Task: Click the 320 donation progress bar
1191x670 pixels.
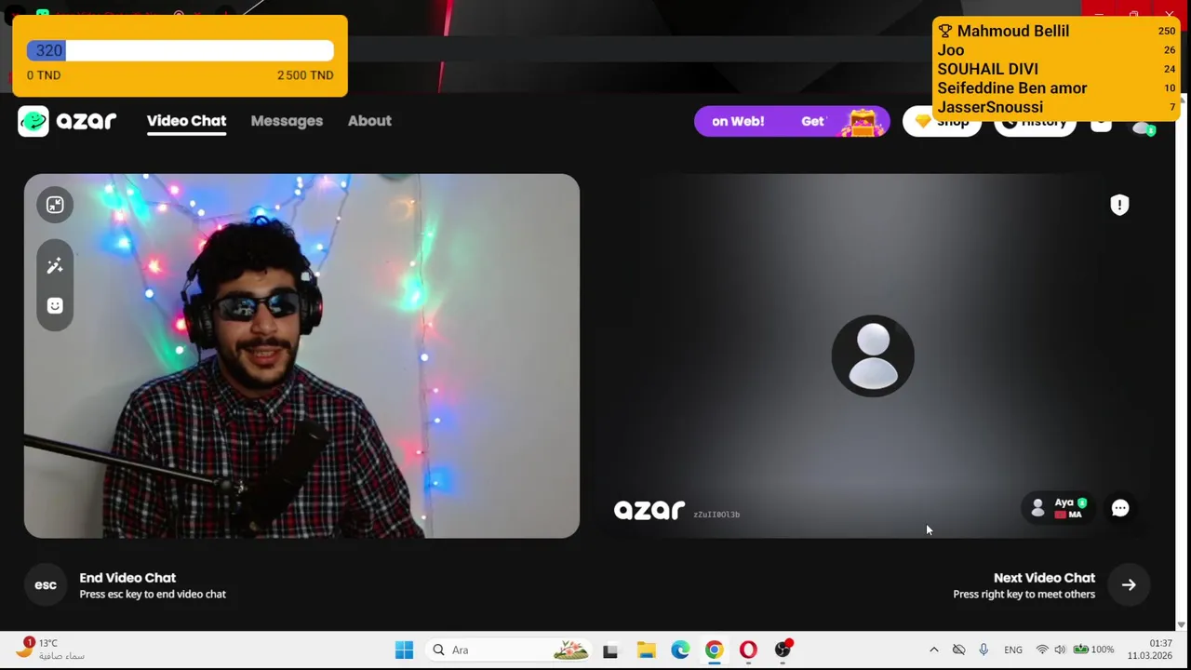Action: pos(181,51)
